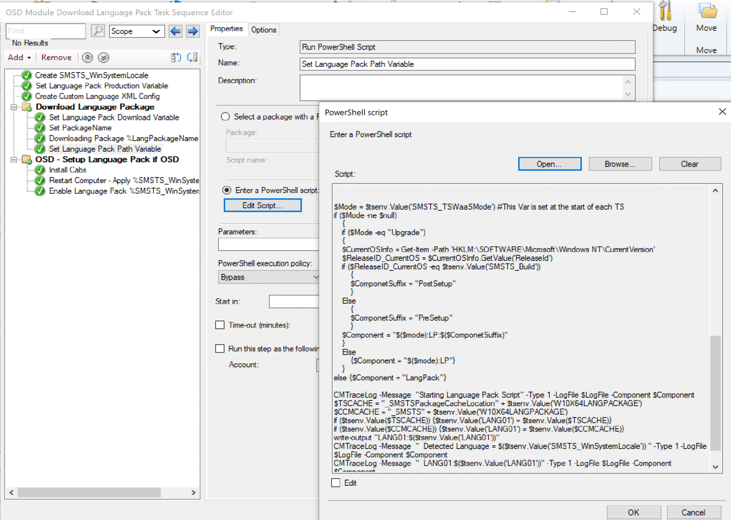Select the move step up circle icon

coord(87,57)
